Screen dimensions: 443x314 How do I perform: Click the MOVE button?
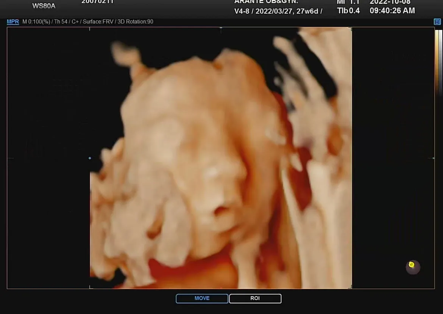(202, 298)
